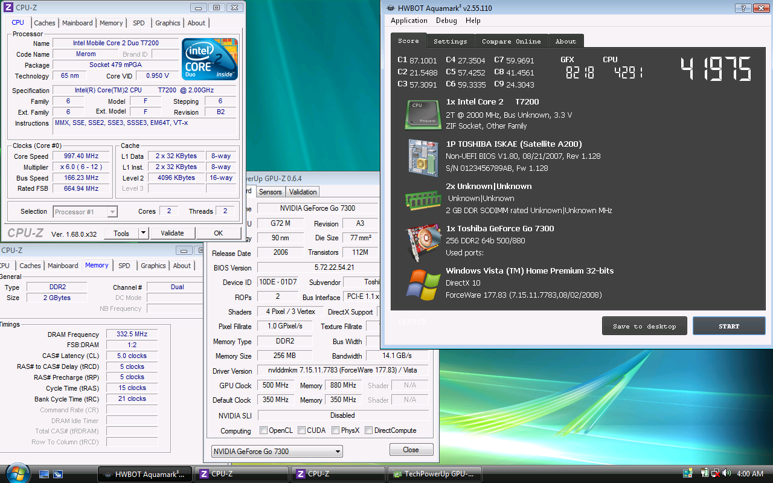Open SPD tab in CPU-Z processor window

[139, 23]
